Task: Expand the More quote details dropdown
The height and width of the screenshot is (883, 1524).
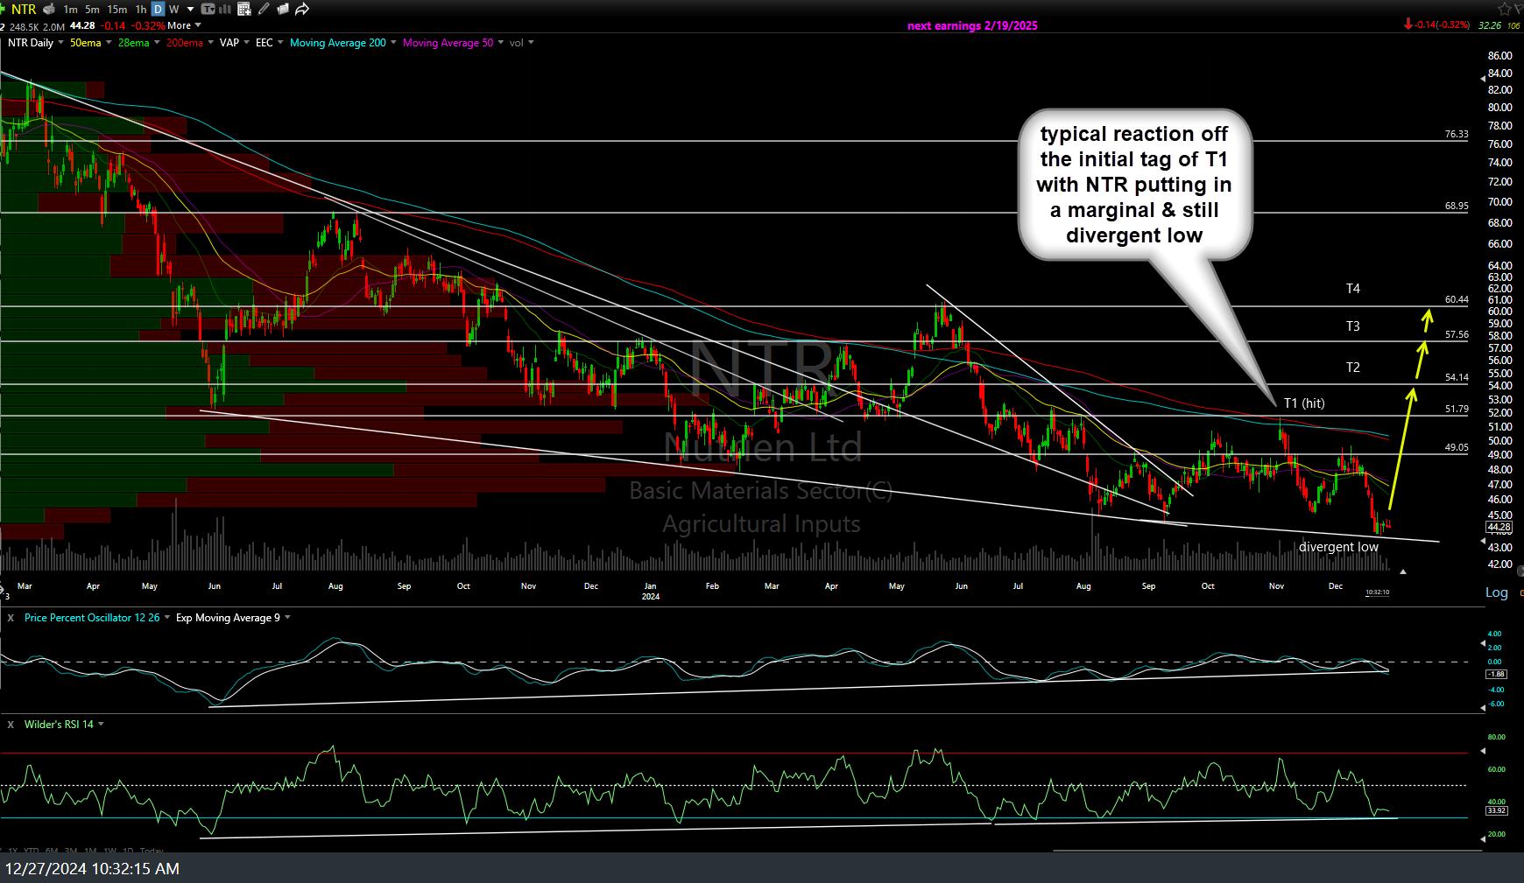Action: point(183,25)
